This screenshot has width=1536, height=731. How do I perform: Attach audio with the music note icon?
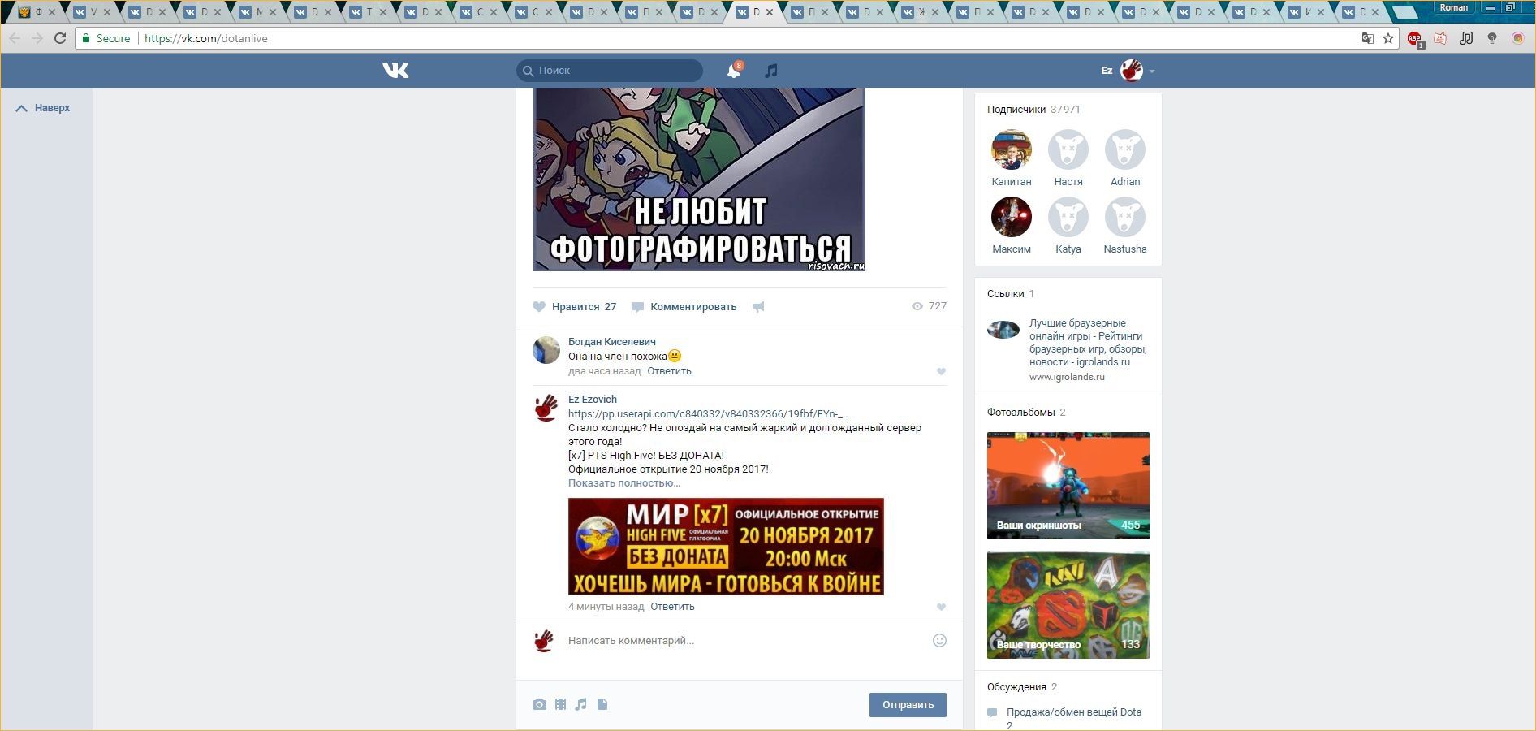click(x=580, y=704)
